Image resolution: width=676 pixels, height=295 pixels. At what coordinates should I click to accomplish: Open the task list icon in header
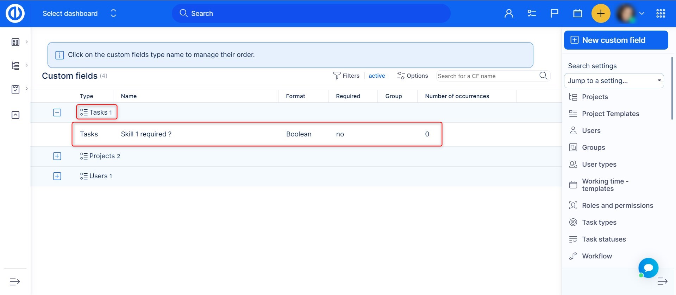531,14
